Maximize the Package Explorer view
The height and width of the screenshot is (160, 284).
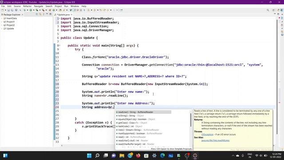click(51, 14)
